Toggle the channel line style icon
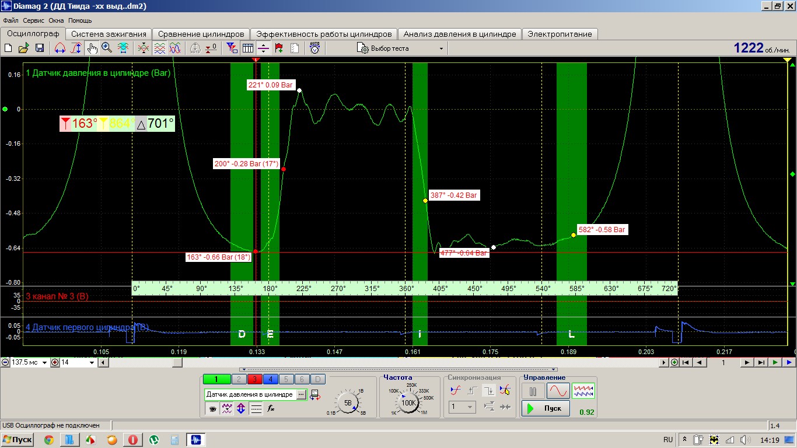797x448 pixels. click(256, 408)
